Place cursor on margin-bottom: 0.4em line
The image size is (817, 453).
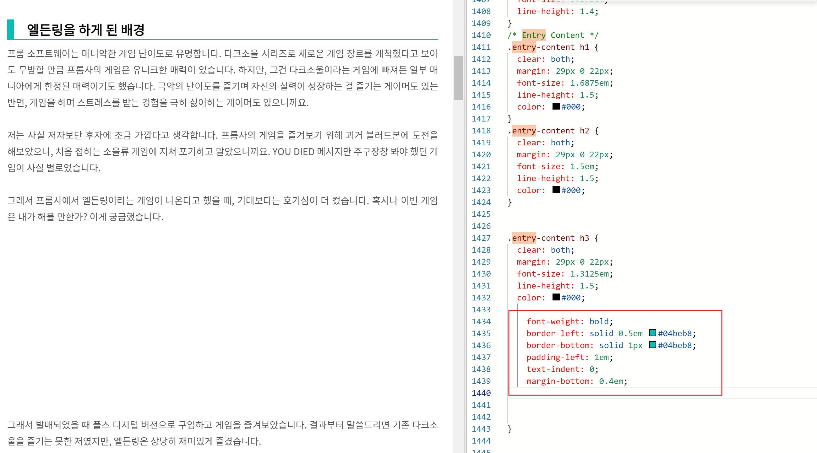click(x=576, y=381)
